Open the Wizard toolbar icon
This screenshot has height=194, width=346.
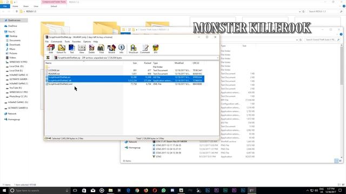point(111,49)
